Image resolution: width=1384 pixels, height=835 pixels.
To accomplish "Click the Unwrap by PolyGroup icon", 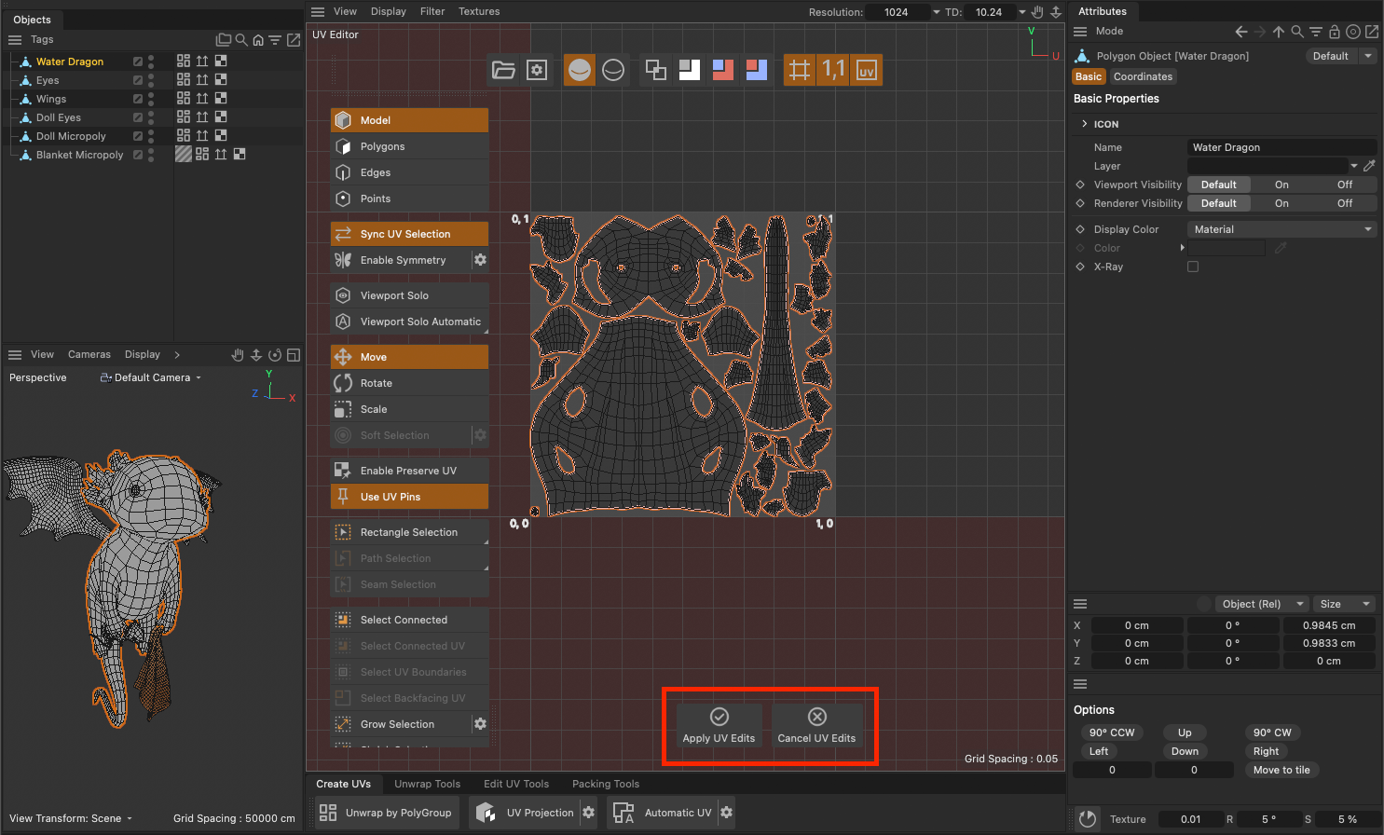I will pyautogui.click(x=328, y=813).
